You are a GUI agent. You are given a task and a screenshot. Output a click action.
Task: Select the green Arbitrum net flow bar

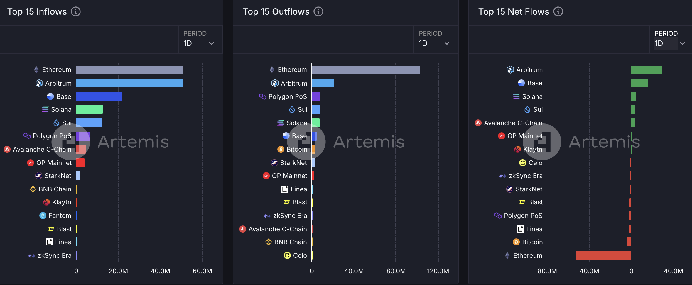click(x=647, y=70)
